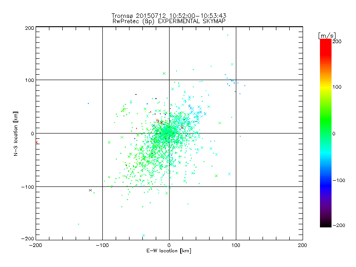Viewport: 356px width, 267px height.
Task: Click the colorbar label '0'
Action: click(x=334, y=134)
